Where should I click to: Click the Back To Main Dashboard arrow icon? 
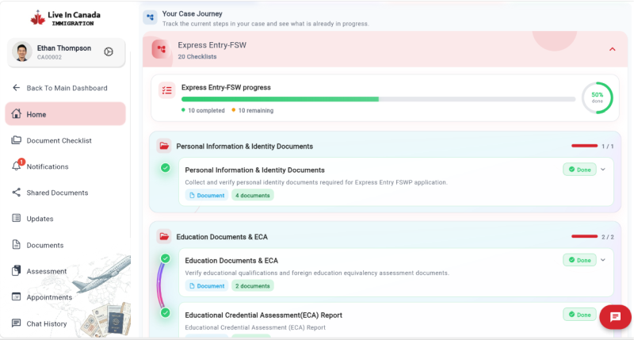click(x=16, y=88)
